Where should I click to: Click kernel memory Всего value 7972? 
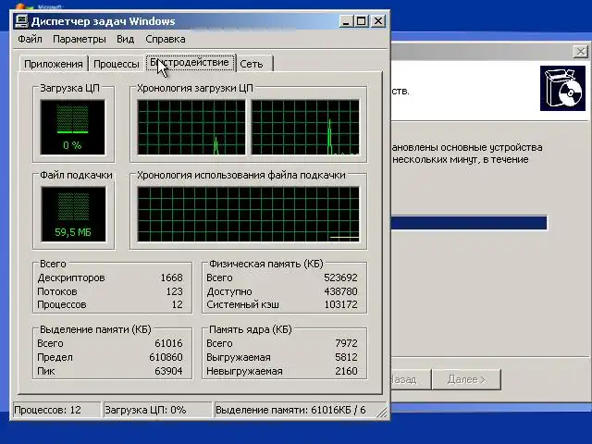tap(346, 343)
